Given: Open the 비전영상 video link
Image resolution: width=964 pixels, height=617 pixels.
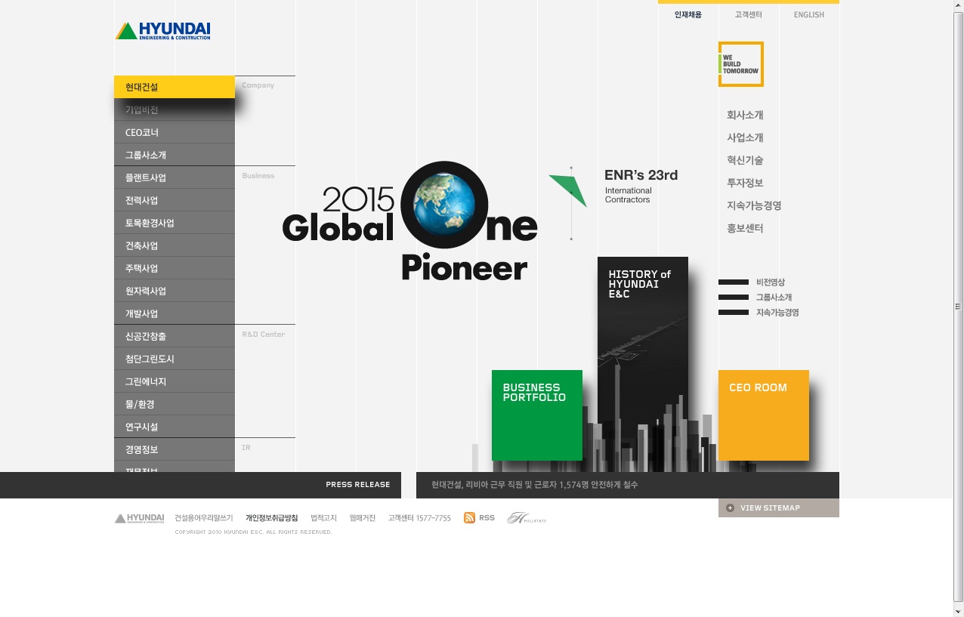Looking at the screenshot, I should coord(770,282).
